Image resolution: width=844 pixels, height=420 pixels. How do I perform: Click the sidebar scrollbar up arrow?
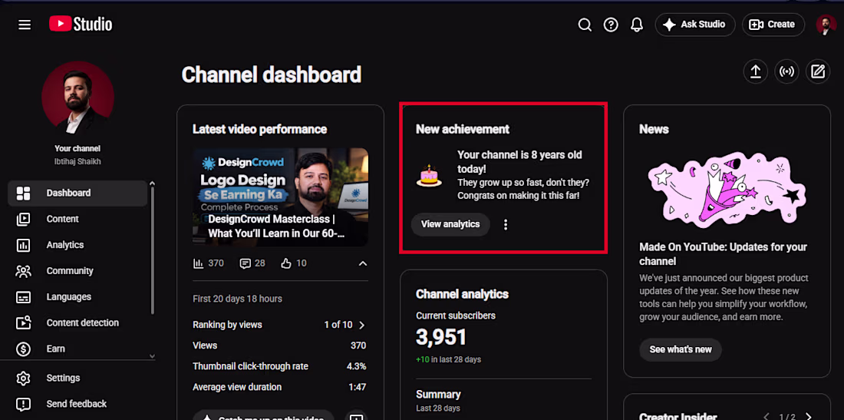pos(152,184)
